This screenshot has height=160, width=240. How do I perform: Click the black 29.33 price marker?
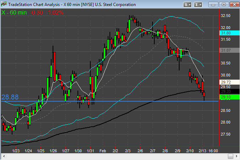(x=229, y=91)
